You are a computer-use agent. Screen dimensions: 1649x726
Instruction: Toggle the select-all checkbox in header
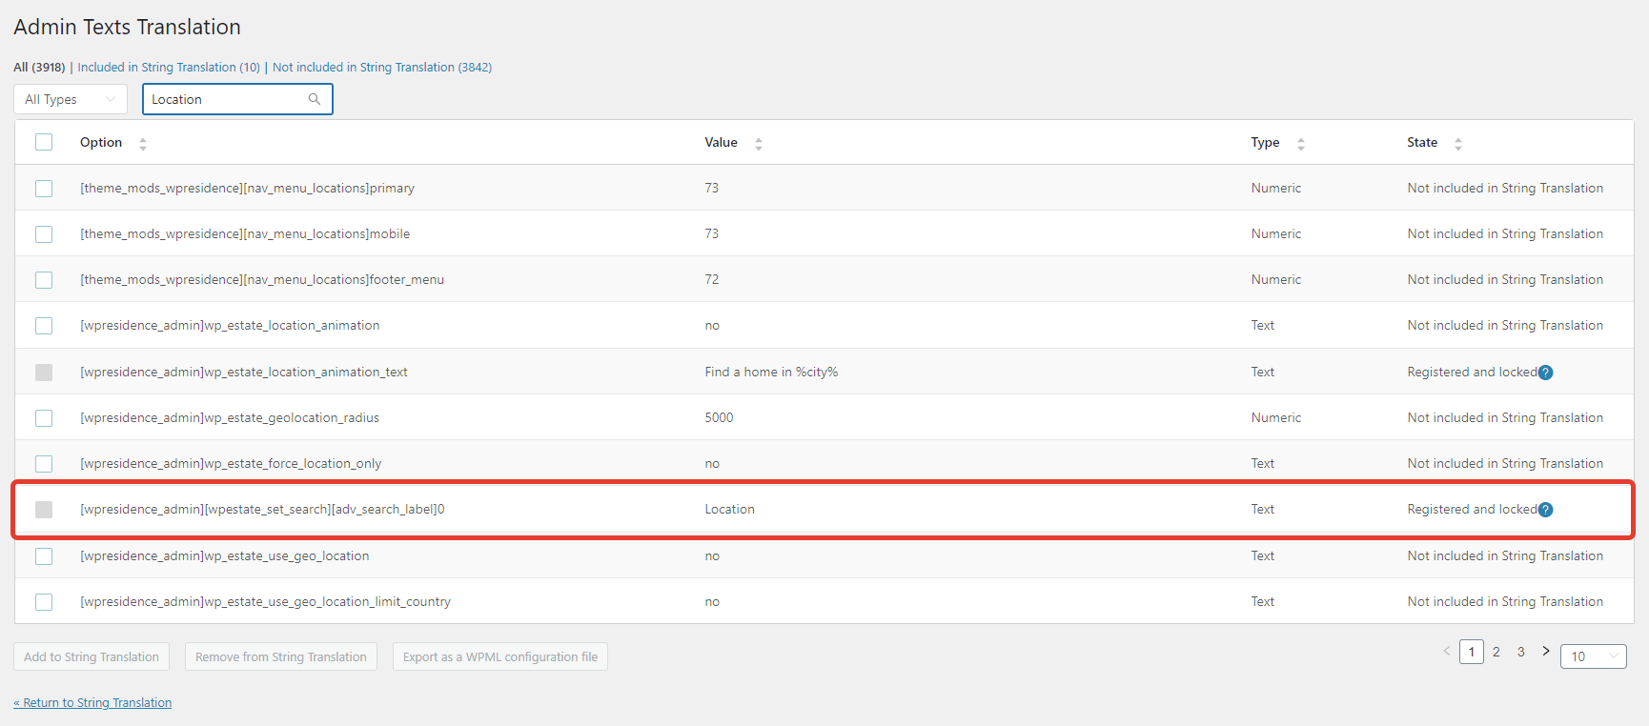click(44, 142)
